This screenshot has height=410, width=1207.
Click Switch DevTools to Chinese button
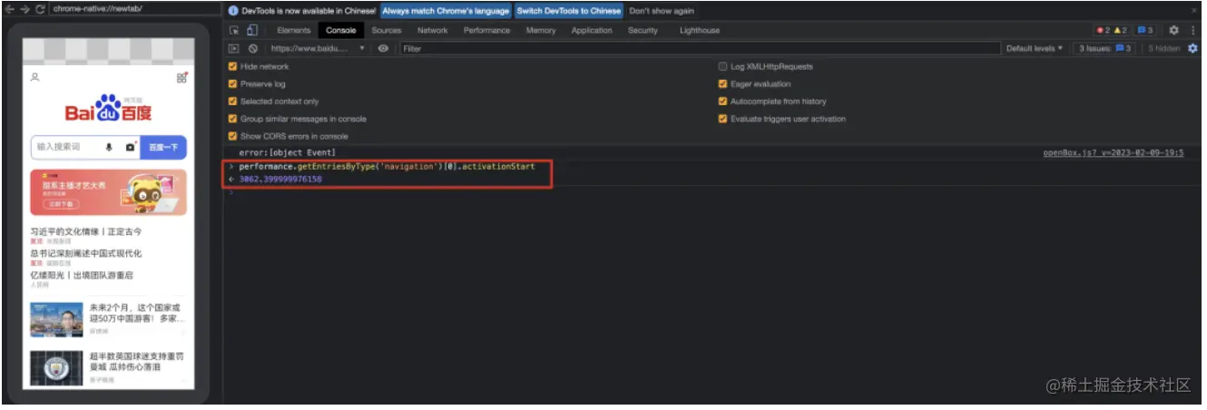coord(569,11)
